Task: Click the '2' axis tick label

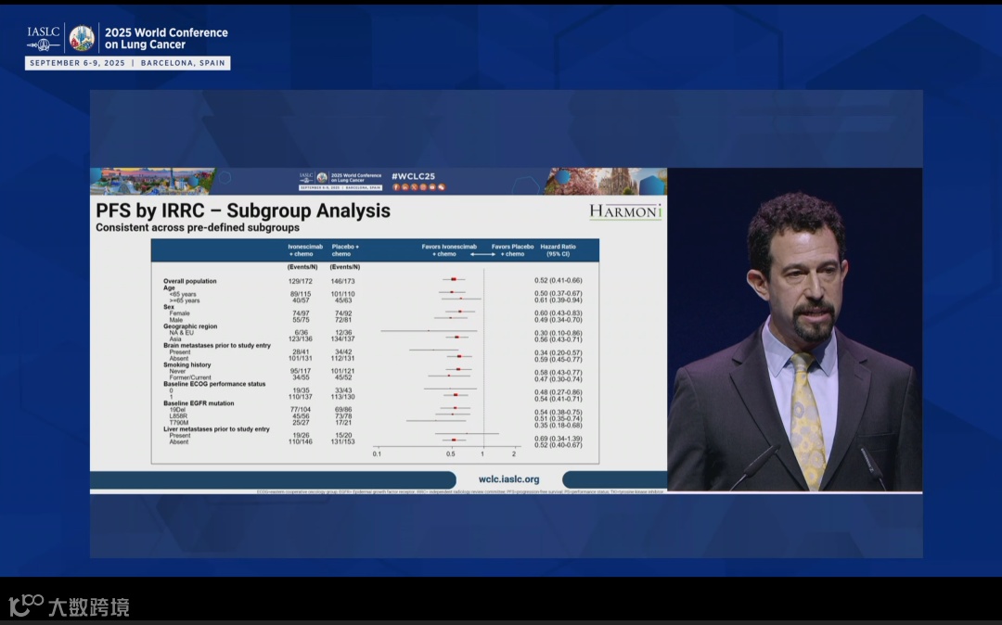Action: (x=514, y=453)
